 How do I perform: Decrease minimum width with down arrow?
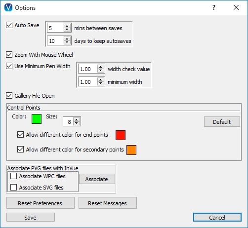point(101,83)
